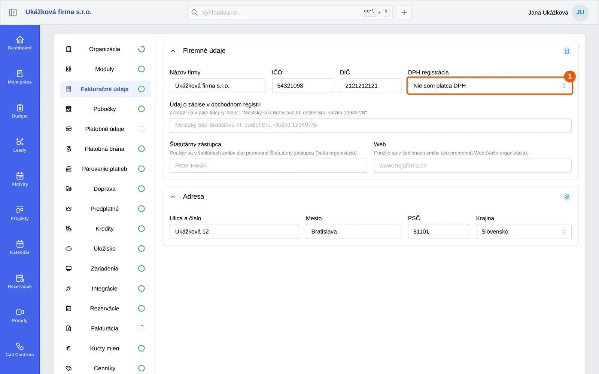Click the plus button next to search
The height and width of the screenshot is (374, 599).
pyautogui.click(x=404, y=12)
